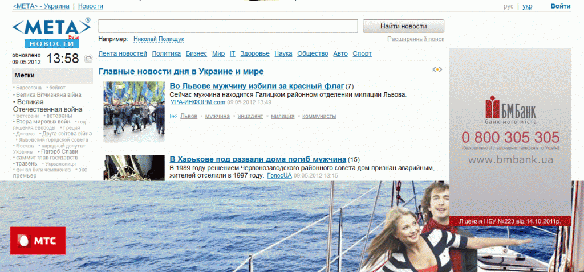The width and height of the screenshot is (584, 272).
Task: Click the Войти login link
Action: click(561, 6)
